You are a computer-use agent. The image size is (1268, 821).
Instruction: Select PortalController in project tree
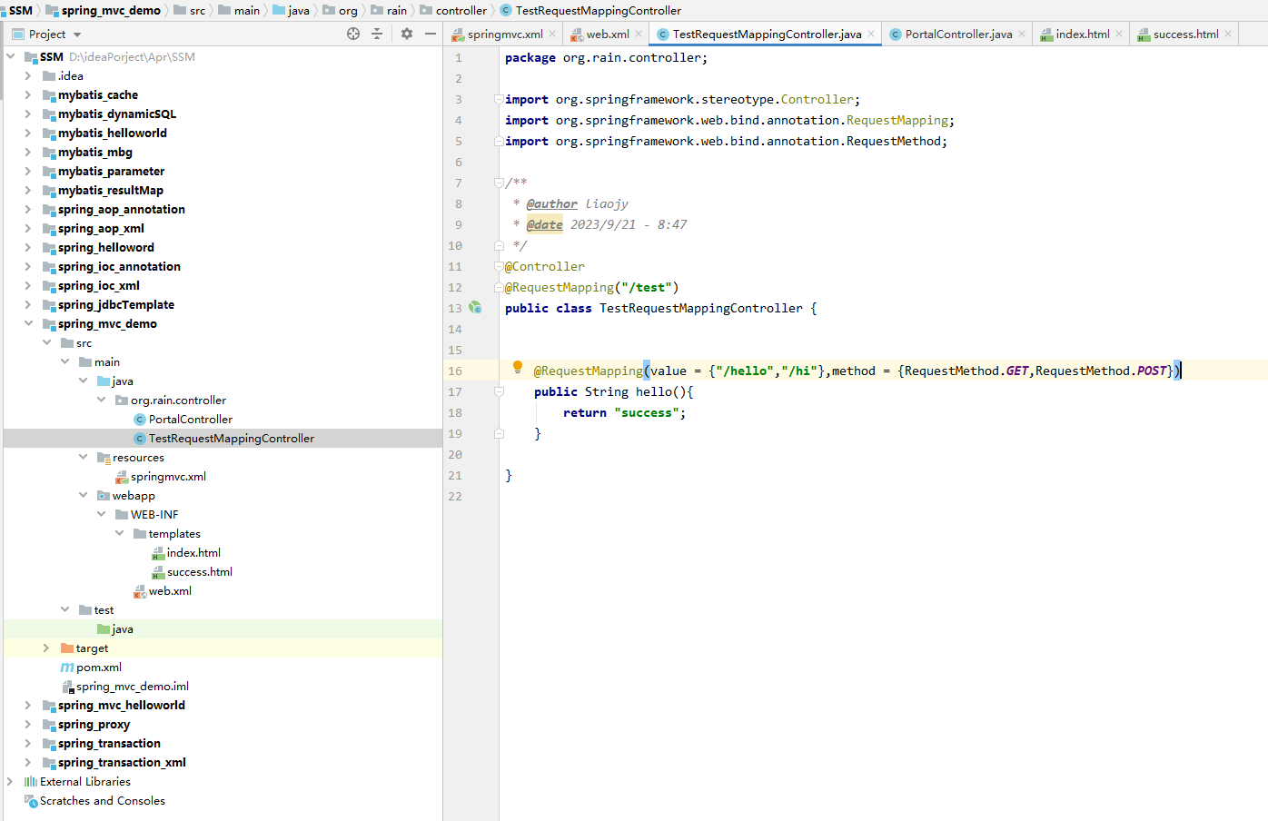tap(190, 420)
